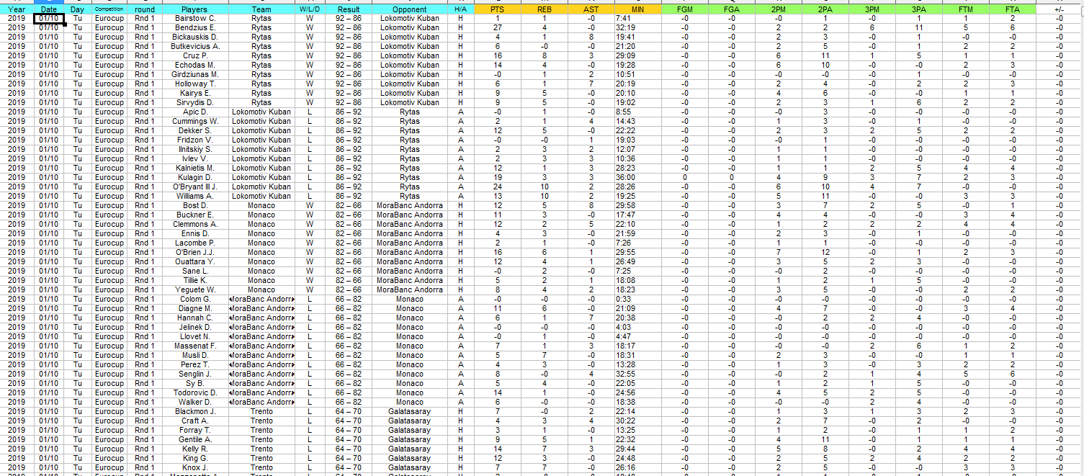This screenshot has width=1084, height=476.
Task: Click the orange MIN header cell
Action: (x=638, y=9)
